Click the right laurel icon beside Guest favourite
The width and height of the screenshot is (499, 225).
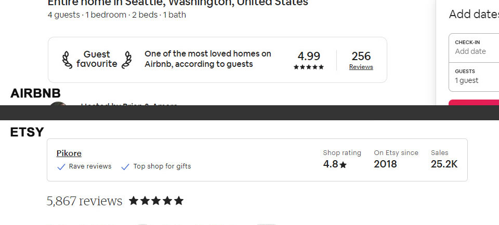point(126,60)
